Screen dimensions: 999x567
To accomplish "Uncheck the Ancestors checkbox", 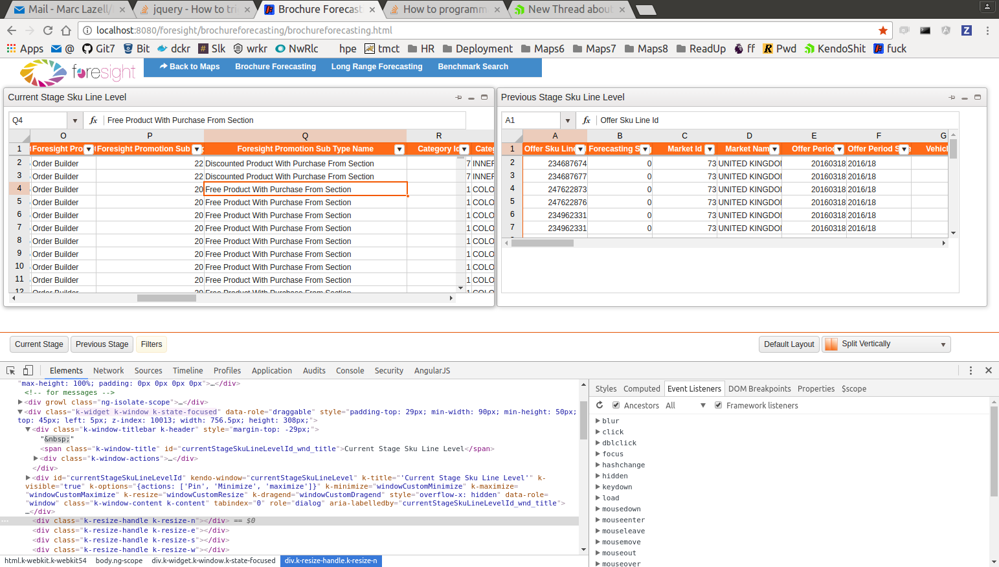I will [616, 405].
